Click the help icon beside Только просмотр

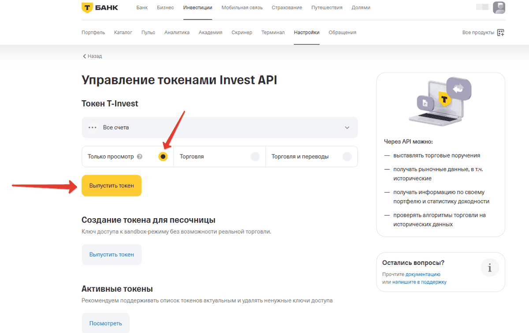(x=140, y=157)
